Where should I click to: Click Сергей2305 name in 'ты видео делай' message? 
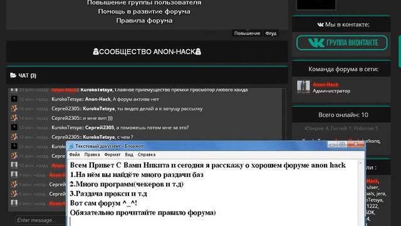pyautogui.click(x=65, y=109)
